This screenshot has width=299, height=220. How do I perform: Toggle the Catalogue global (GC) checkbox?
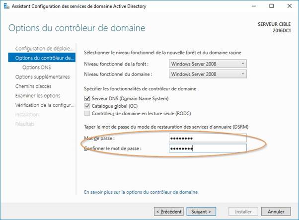tap(87, 106)
